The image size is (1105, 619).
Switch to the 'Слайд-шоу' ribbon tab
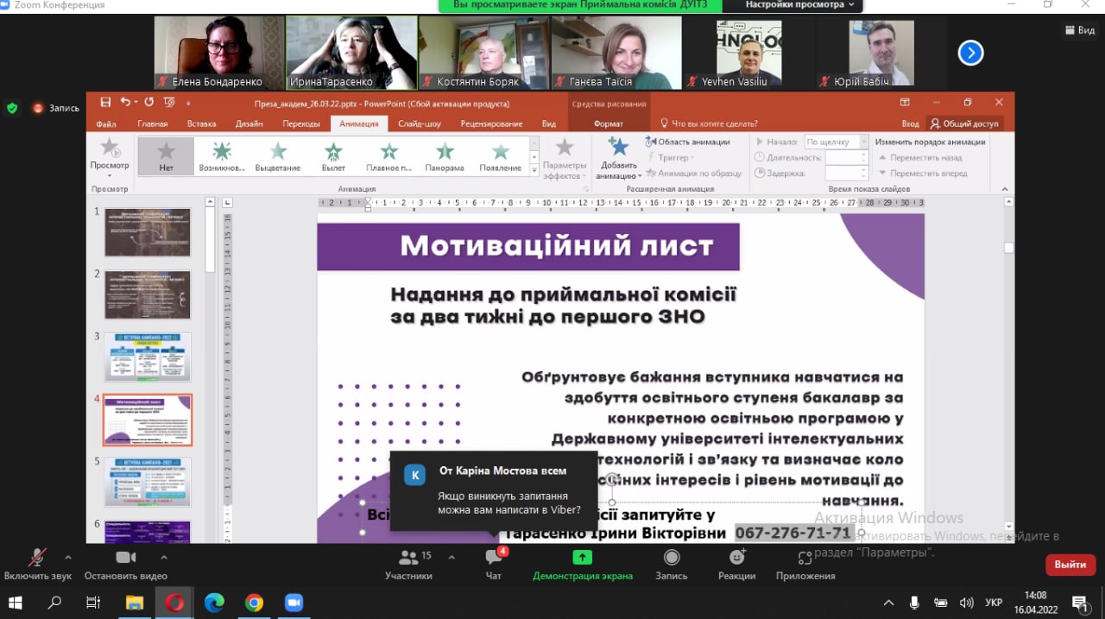pos(420,123)
